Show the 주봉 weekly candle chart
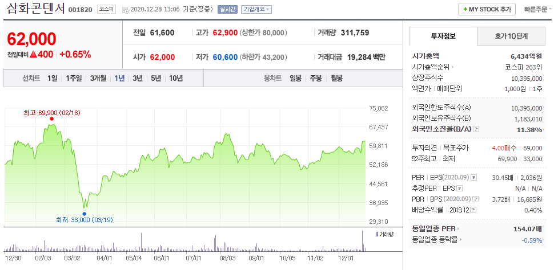The width and height of the screenshot is (554, 270). [316, 78]
